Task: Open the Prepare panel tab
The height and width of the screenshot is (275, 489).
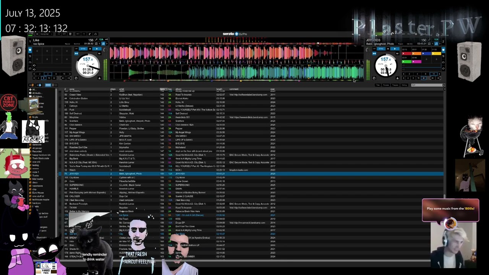Action: tap(395, 85)
